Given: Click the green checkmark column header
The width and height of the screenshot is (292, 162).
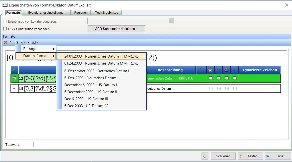Looking at the screenshot, I should pyautogui.click(x=14, y=70).
